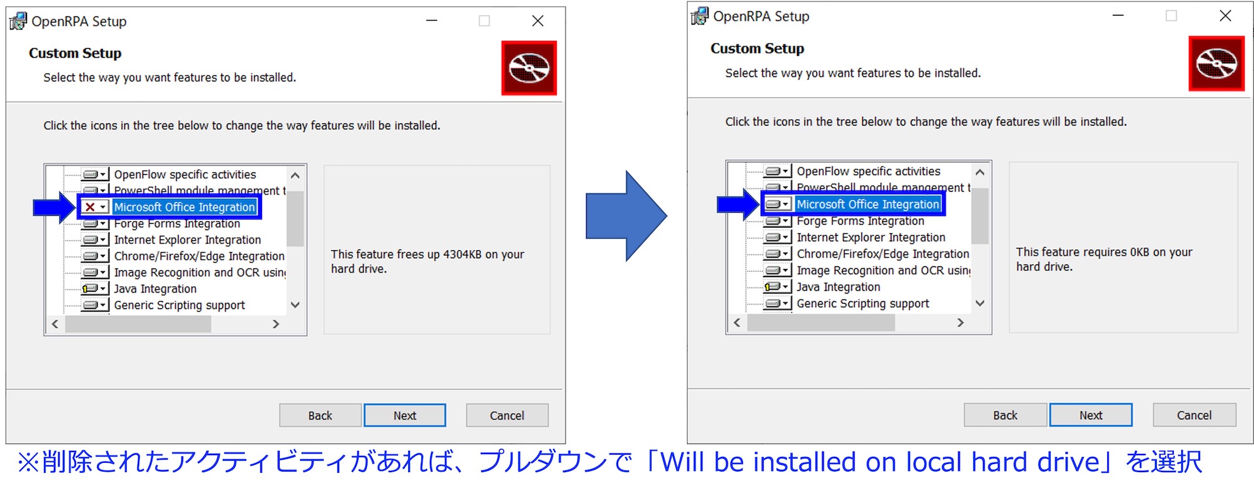
Task: Click scroll right arrow of right feature tree
Action: click(x=961, y=322)
